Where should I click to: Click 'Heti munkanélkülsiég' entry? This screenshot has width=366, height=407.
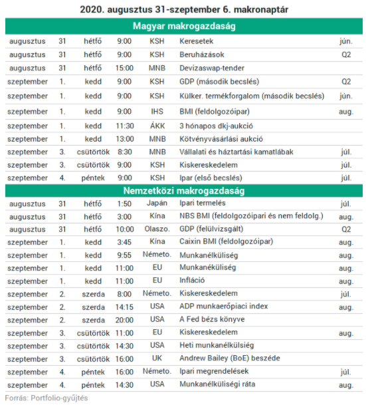(217, 345)
